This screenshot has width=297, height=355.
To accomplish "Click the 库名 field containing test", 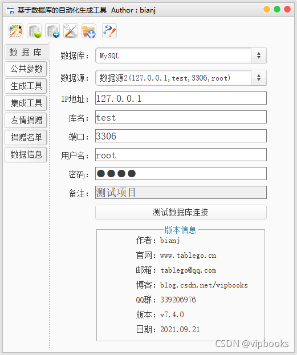I will (181, 117).
